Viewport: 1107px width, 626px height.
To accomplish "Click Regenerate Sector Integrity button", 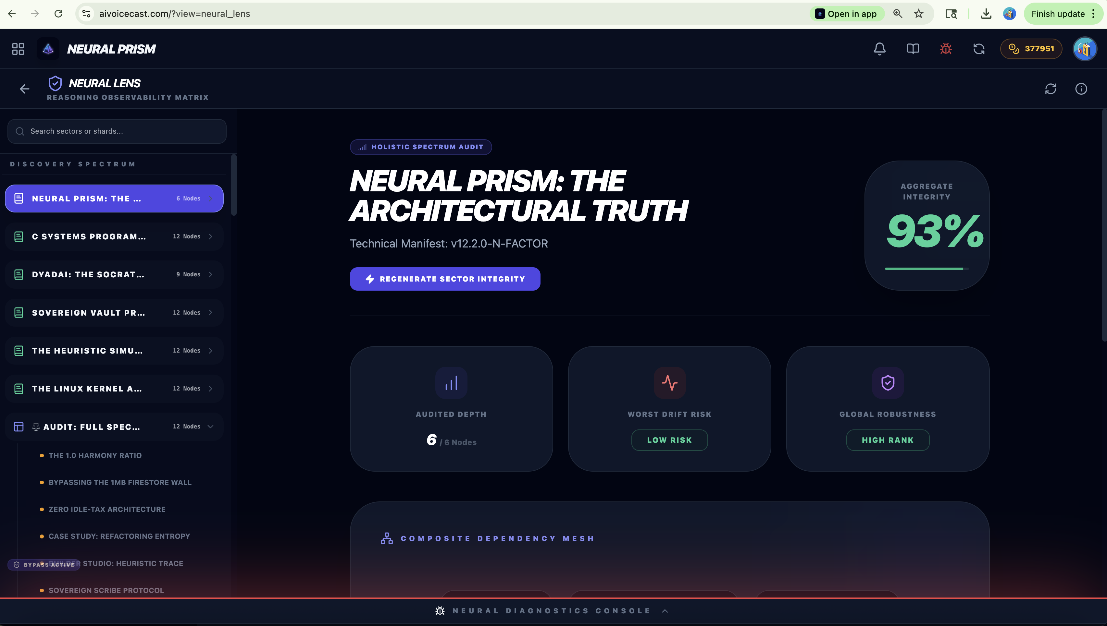I will [x=445, y=279].
